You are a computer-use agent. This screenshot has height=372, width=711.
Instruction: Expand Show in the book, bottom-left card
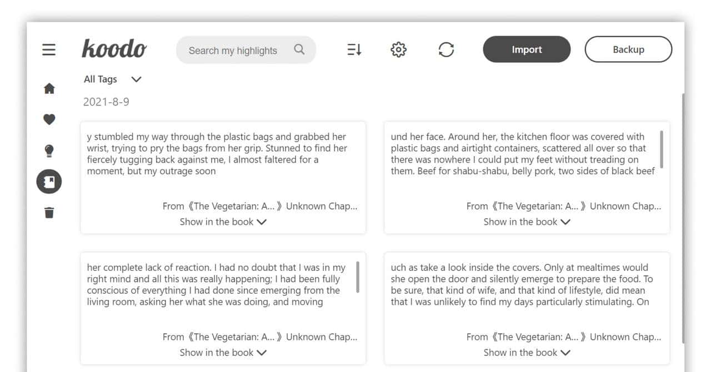click(223, 353)
